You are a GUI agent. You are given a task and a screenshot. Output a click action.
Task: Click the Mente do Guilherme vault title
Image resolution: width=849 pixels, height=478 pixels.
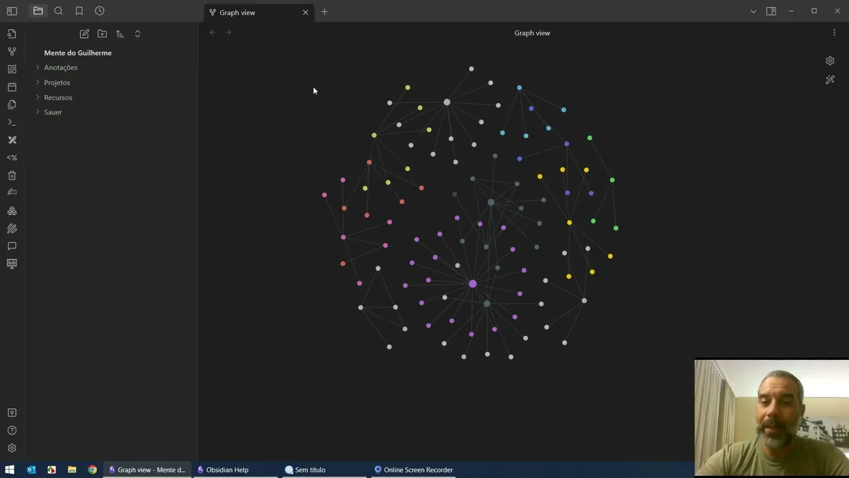tap(78, 53)
